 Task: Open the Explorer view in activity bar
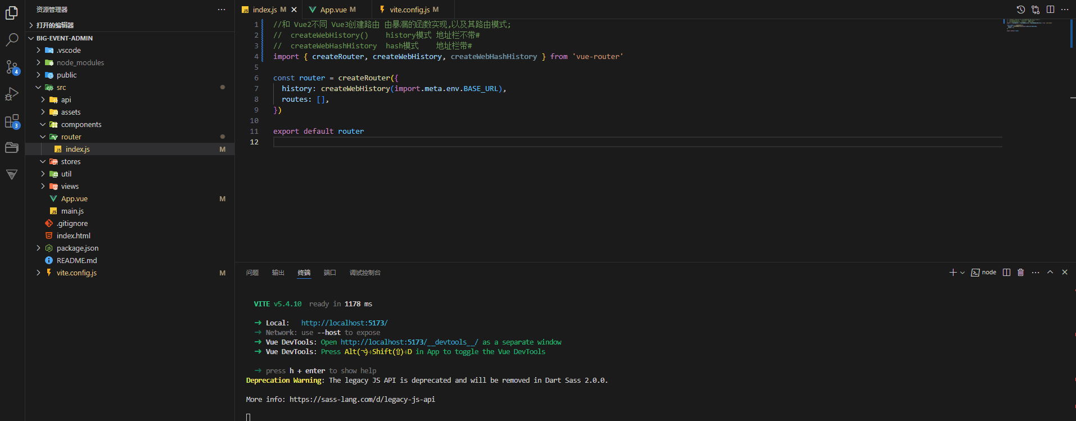[12, 12]
